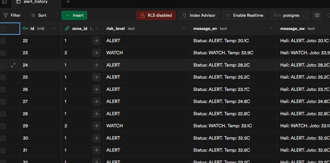Select 'Status: ALERT. Temp: 25.2C' cell
Image resolution: width=330 pixels, height=163 pixels.
point(234,77)
